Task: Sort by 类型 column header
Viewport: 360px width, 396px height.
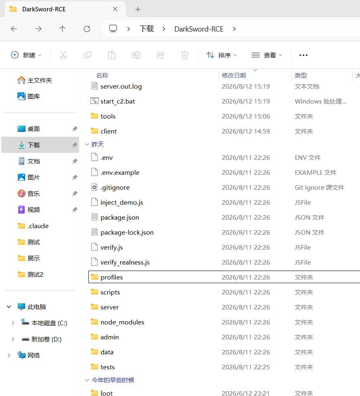Action: tap(301, 75)
